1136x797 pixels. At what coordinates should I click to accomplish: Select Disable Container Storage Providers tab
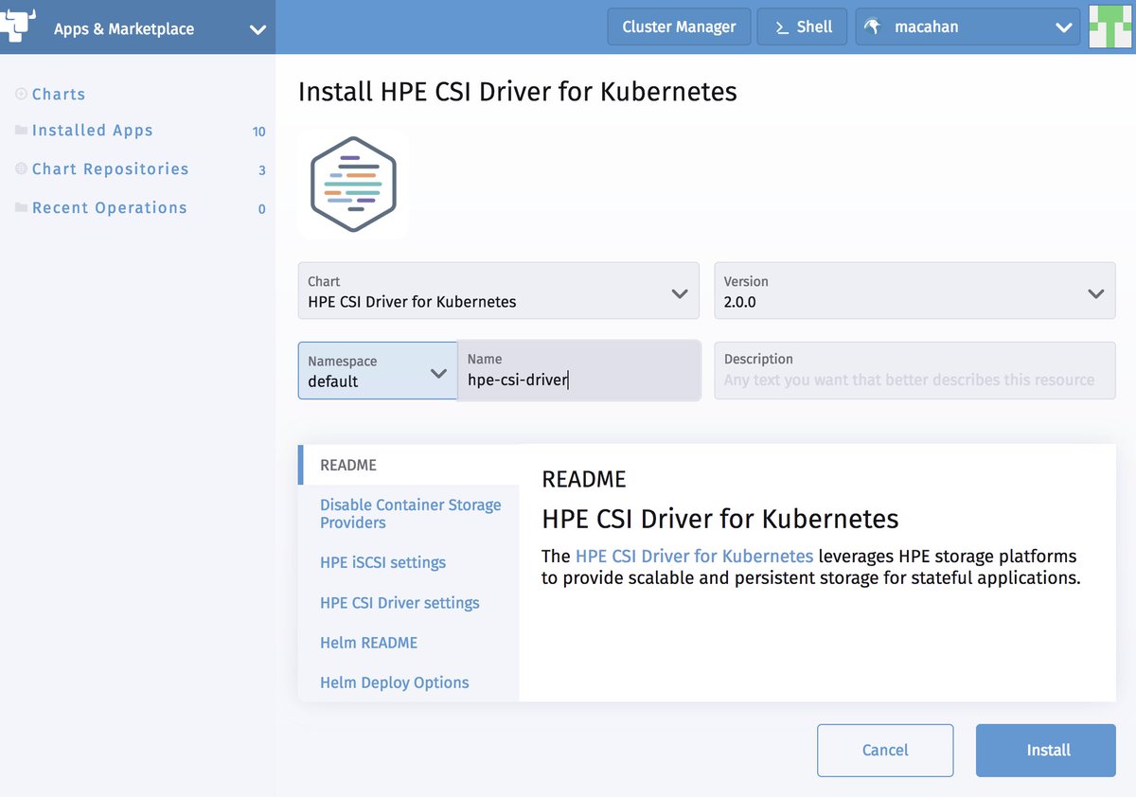coord(409,514)
